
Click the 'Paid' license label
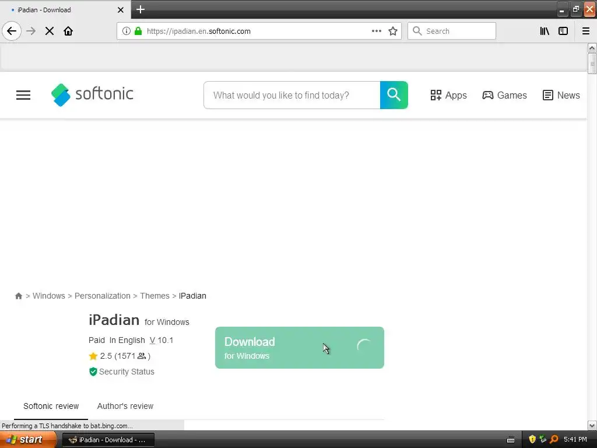(x=97, y=340)
